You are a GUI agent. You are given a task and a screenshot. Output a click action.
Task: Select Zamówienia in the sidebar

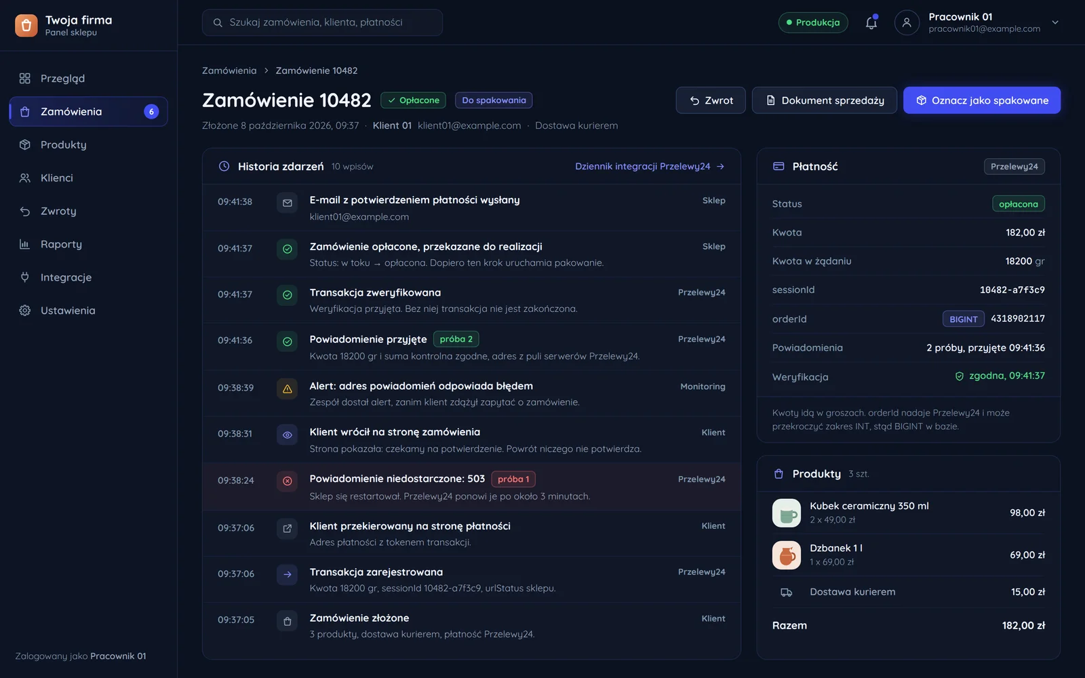tap(88, 111)
